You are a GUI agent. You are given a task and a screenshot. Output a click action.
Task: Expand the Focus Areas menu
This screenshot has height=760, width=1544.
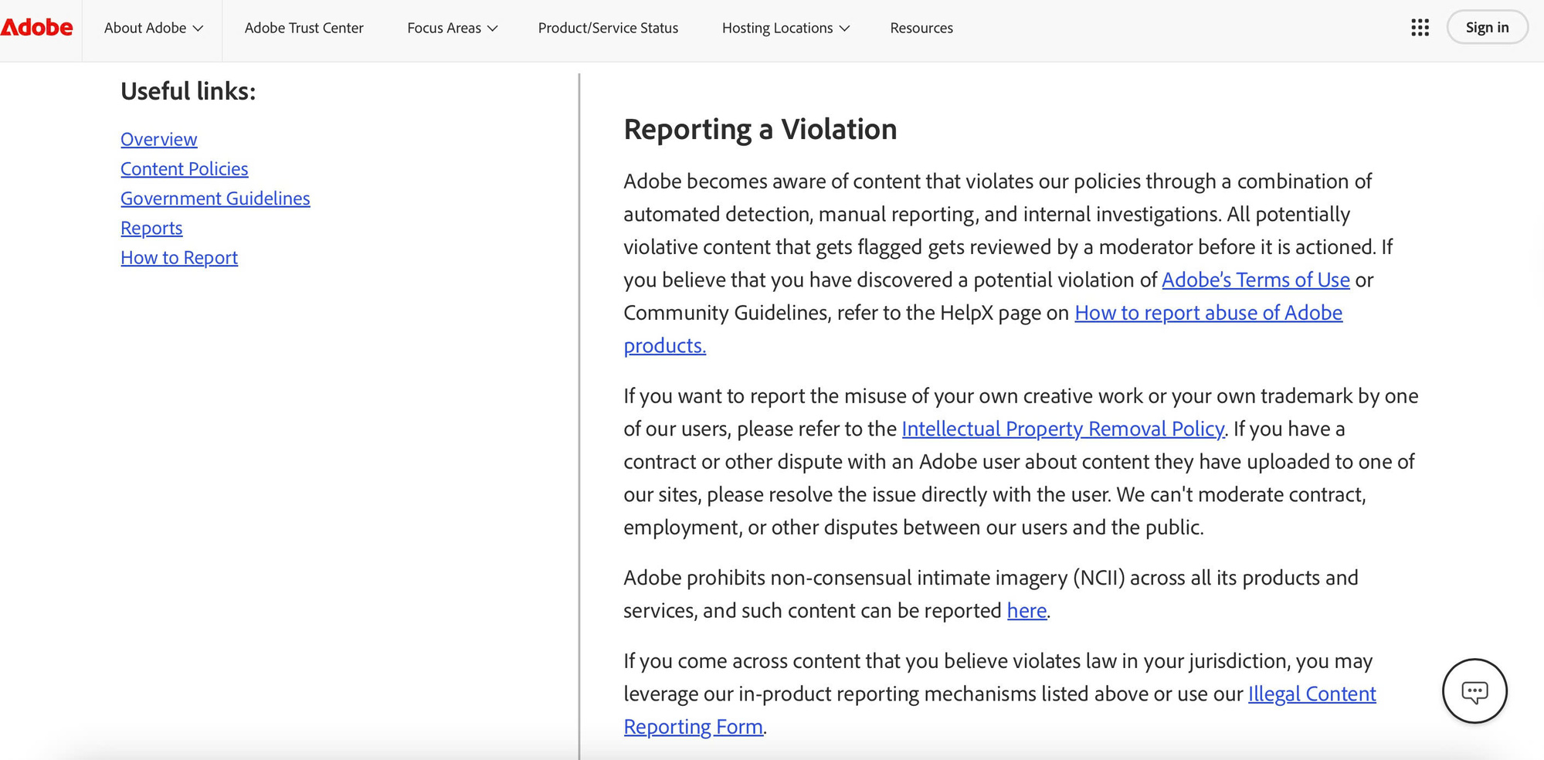pos(452,28)
